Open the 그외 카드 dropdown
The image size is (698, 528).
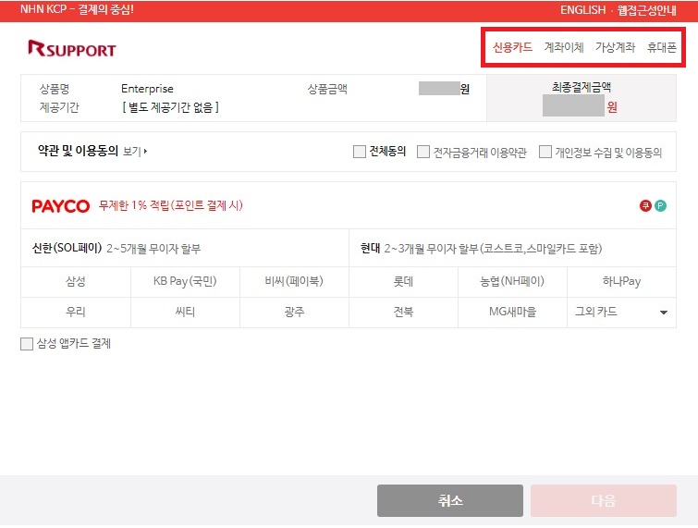621,312
